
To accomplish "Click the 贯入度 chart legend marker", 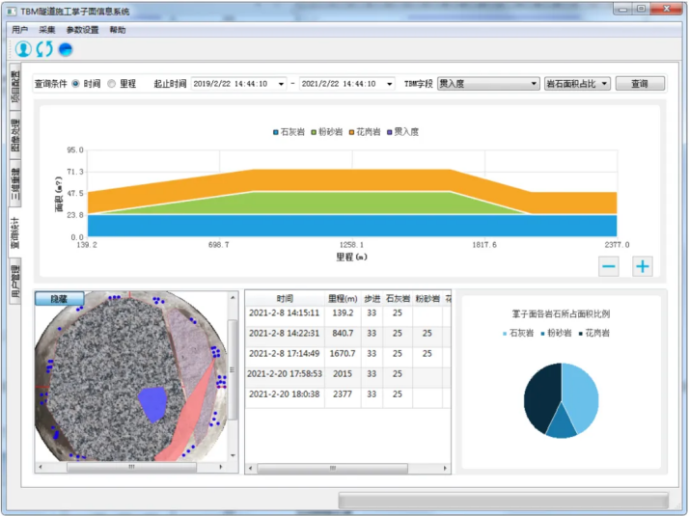I will 389,132.
